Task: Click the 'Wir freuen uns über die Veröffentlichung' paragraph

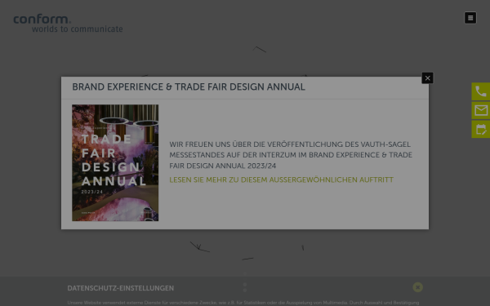Action: click(291, 155)
